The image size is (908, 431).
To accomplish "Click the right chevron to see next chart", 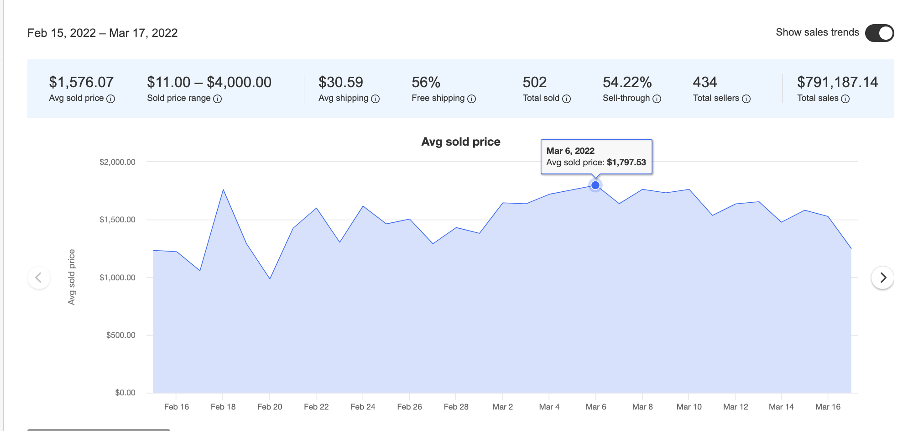I will (882, 278).
